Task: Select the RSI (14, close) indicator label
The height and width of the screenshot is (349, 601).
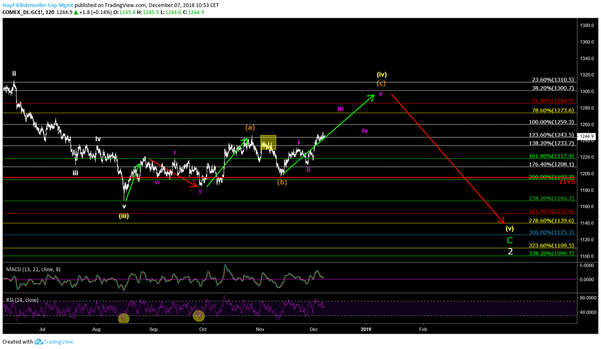Action: click(x=22, y=300)
